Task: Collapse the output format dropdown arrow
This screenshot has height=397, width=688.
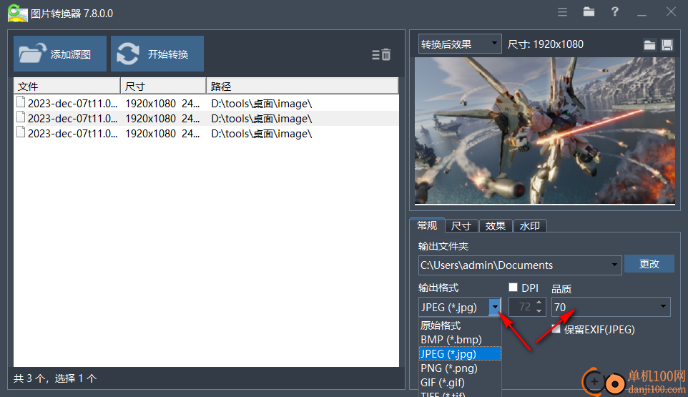Action: [495, 307]
